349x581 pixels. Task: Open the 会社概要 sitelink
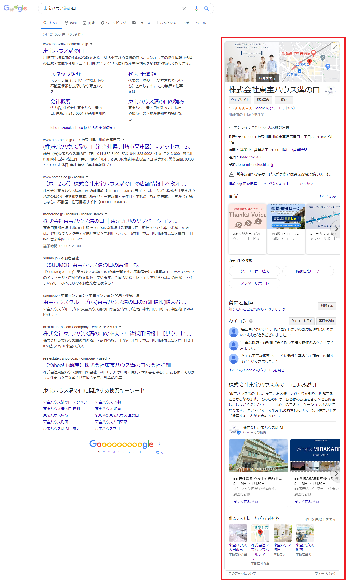coord(60,101)
